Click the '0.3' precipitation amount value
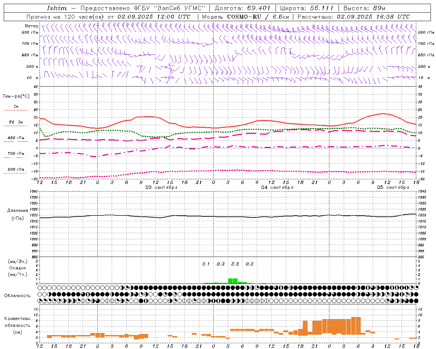Screen dimensions: 436x349 point(221,264)
